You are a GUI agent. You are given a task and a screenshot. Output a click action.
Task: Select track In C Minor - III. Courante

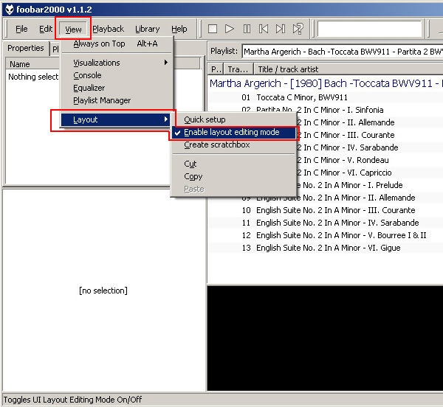coord(370,135)
